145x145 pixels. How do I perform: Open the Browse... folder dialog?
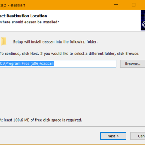pos(133,64)
